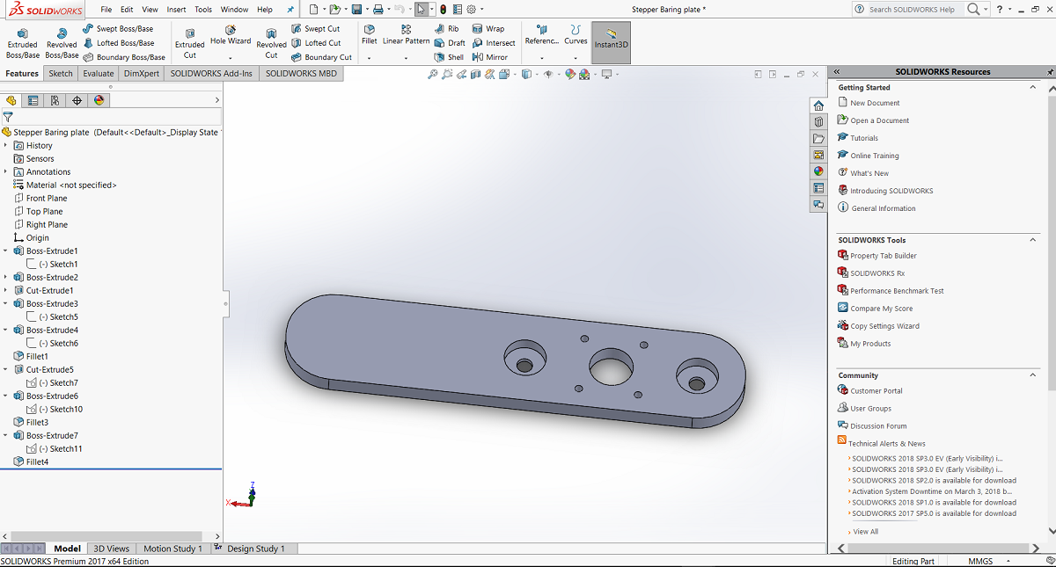The width and height of the screenshot is (1056, 567).
Task: Expand the Annotations tree node
Action: coord(6,171)
